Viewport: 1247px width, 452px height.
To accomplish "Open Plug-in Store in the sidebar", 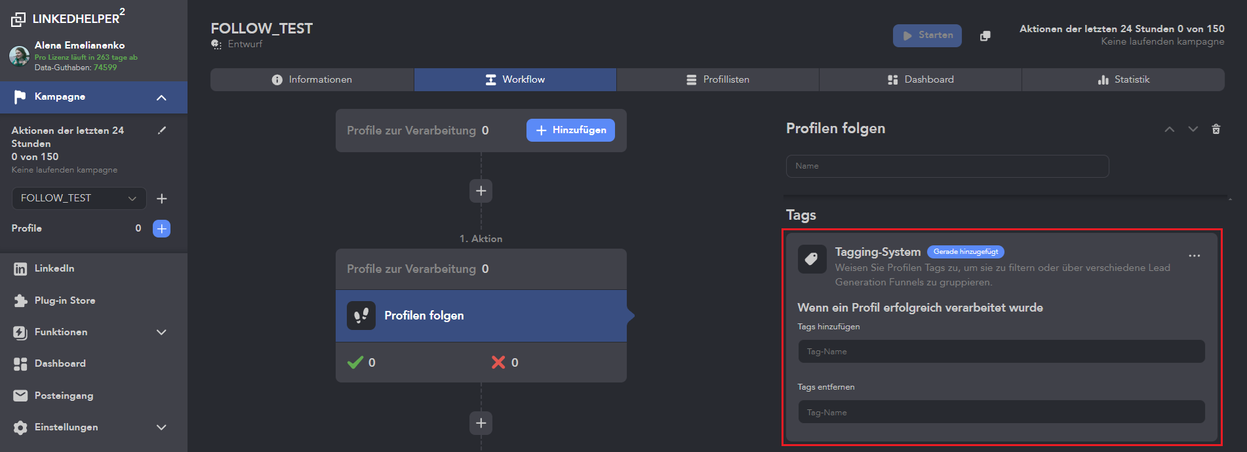I will [x=64, y=300].
